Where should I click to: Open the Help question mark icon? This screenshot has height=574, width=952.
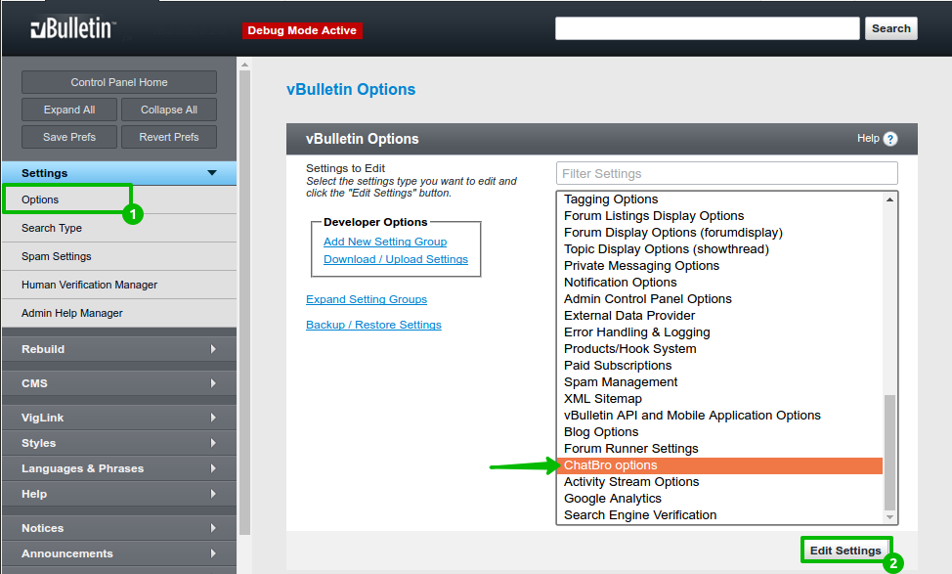click(890, 139)
